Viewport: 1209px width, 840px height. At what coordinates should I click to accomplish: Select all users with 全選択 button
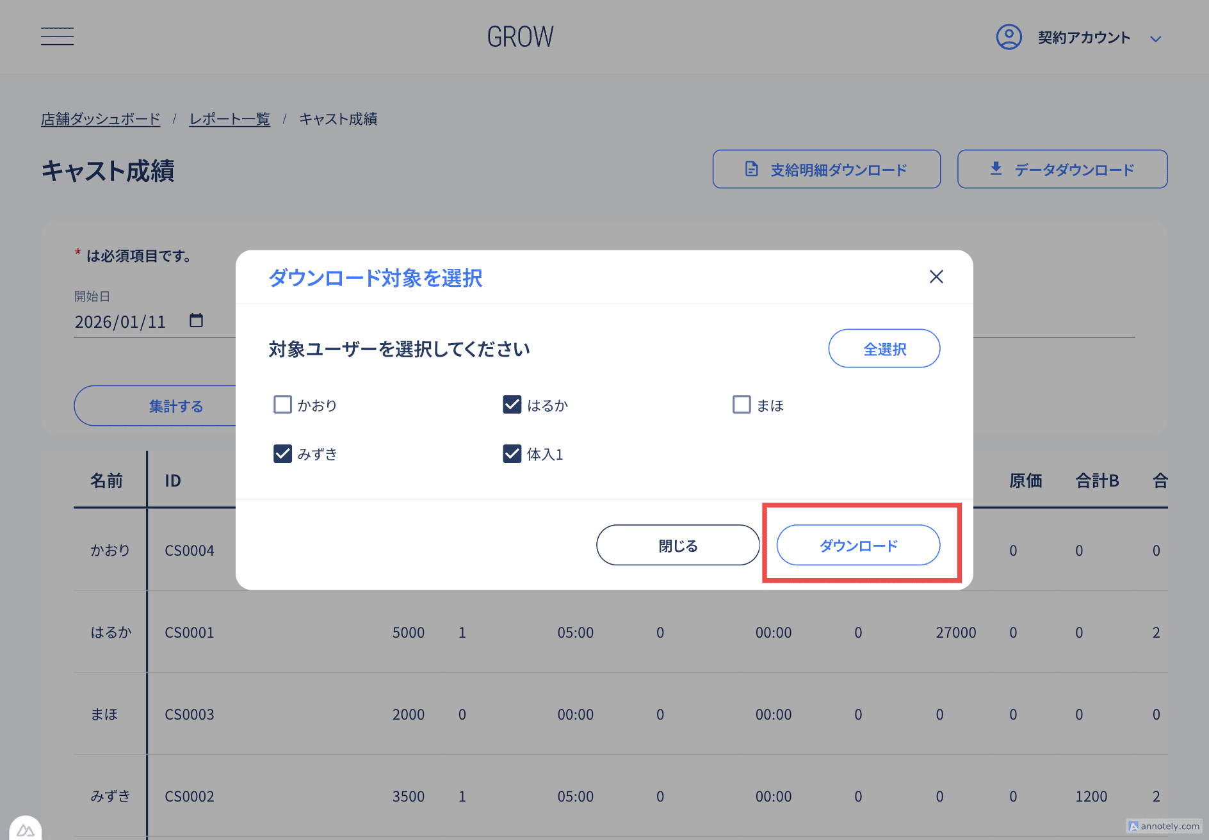(884, 348)
